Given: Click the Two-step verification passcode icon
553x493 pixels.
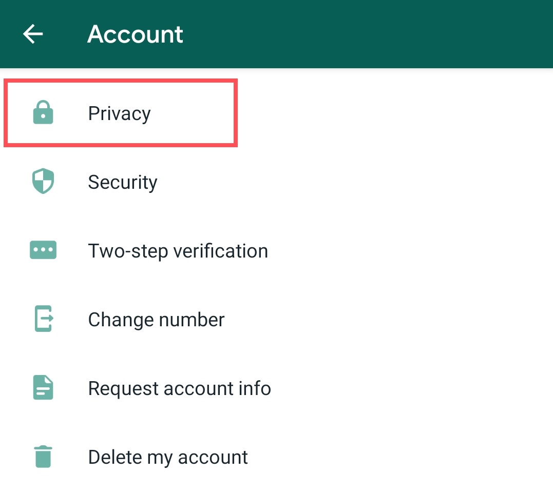Looking at the screenshot, I should 43,250.
